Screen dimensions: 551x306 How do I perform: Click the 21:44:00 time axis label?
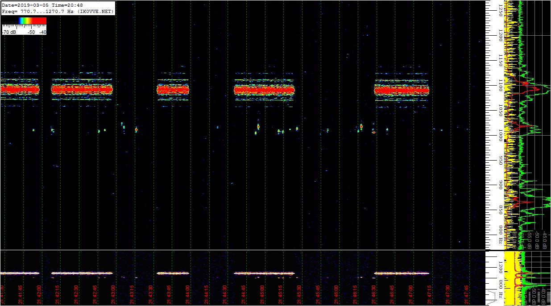187,294
